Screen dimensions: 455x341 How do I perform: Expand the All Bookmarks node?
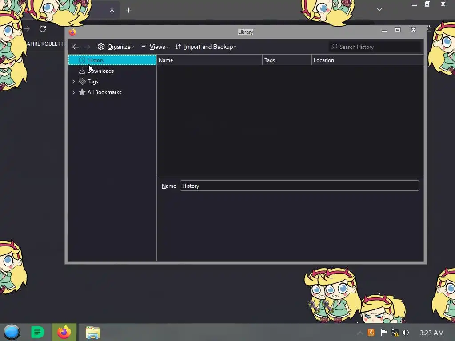(74, 92)
